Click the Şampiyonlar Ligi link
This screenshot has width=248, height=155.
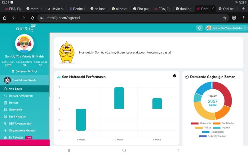24,71
